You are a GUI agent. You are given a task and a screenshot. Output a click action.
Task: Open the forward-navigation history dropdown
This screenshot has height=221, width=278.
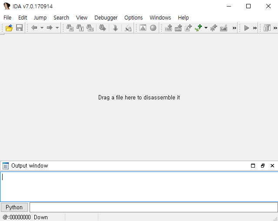coord(57,28)
